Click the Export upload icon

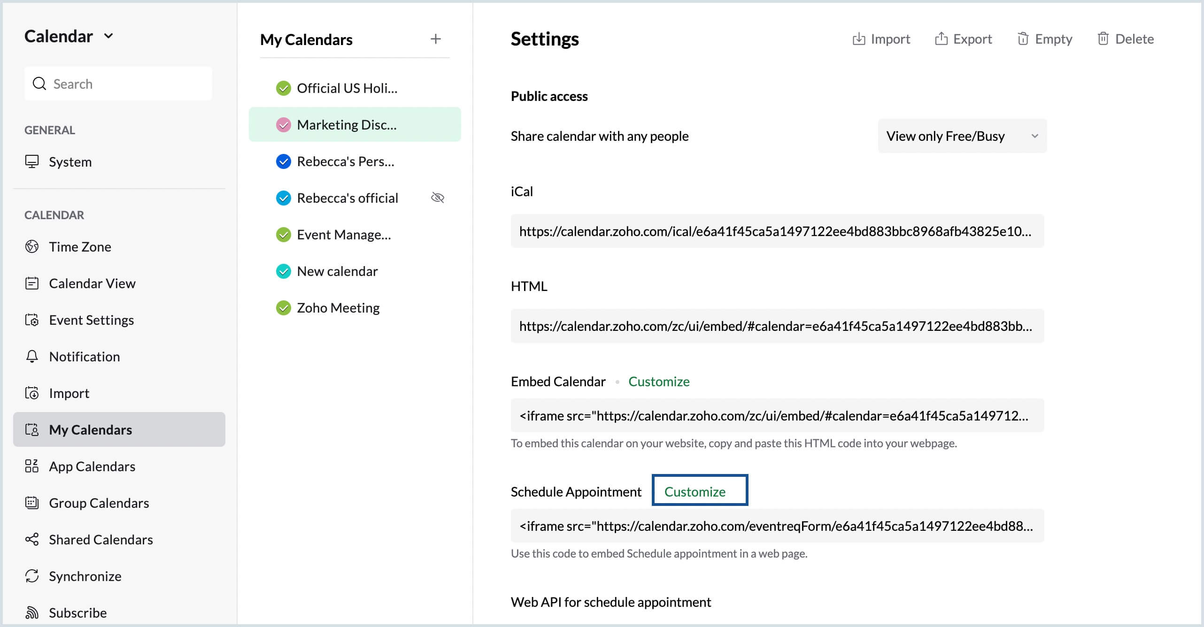(x=941, y=39)
